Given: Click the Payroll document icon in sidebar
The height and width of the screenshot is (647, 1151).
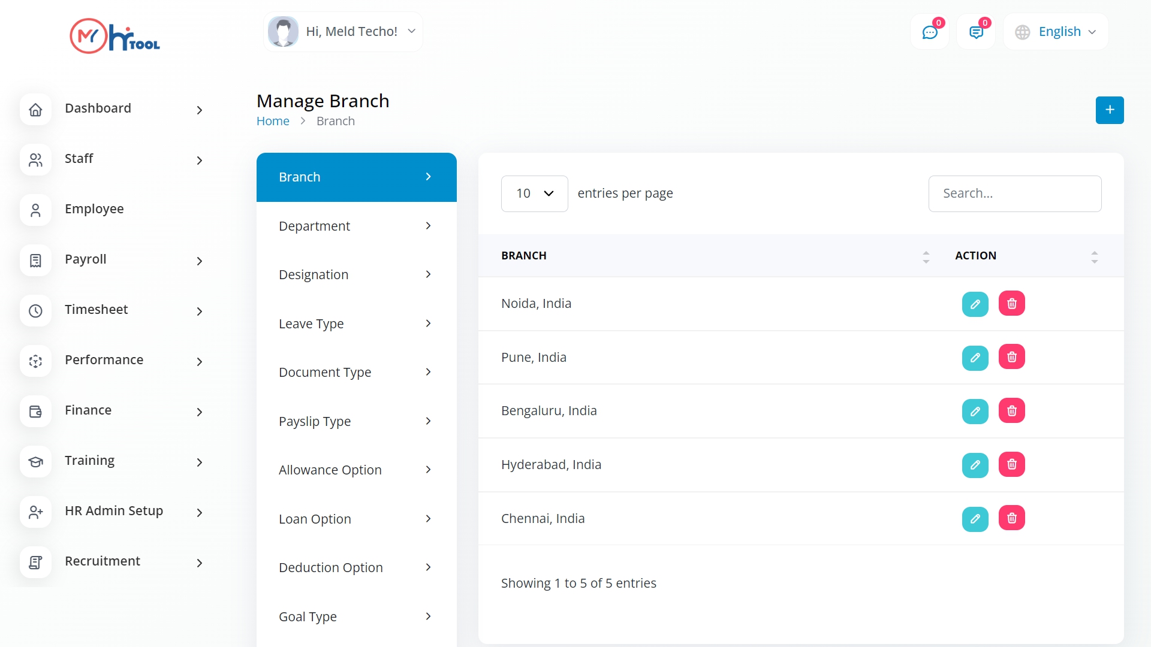Looking at the screenshot, I should coord(36,261).
